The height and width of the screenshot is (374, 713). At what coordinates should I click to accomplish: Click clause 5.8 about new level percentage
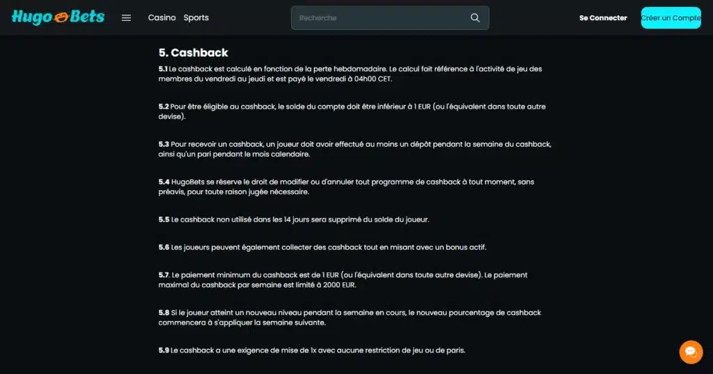348,318
